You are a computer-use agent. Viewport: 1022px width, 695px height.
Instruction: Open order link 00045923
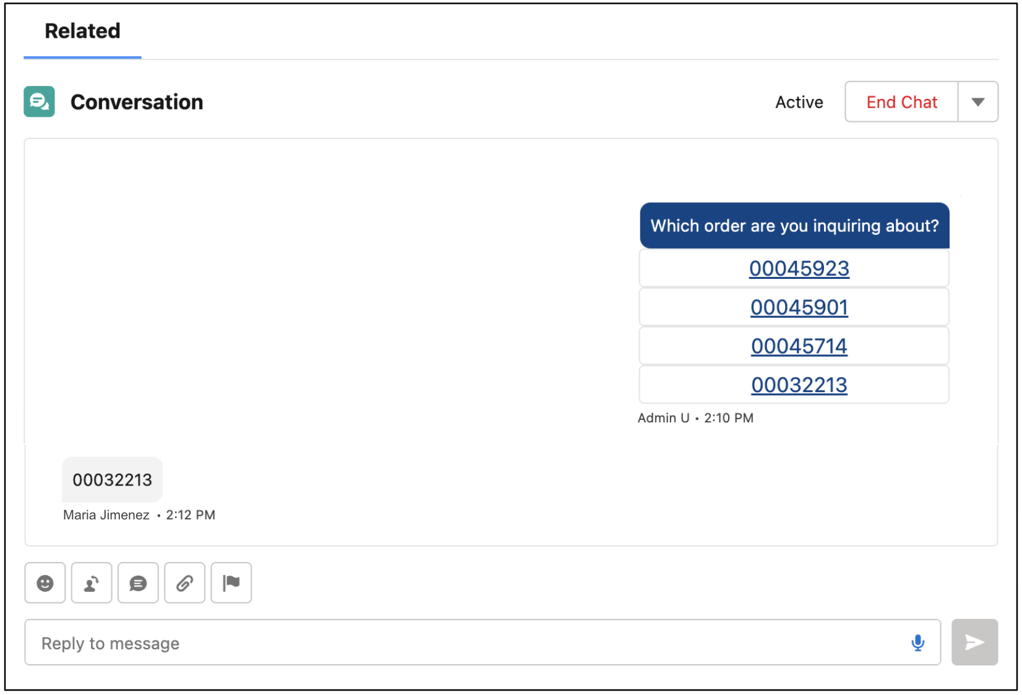tap(799, 268)
